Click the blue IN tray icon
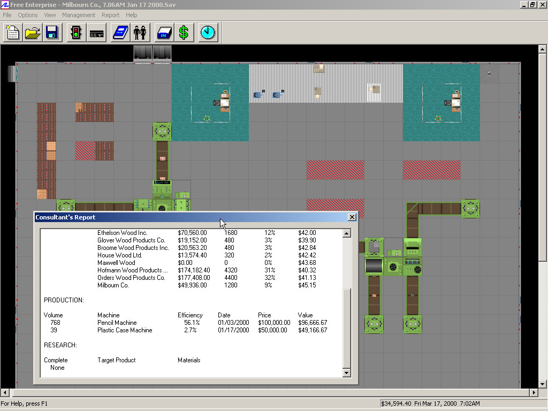 click(x=164, y=33)
